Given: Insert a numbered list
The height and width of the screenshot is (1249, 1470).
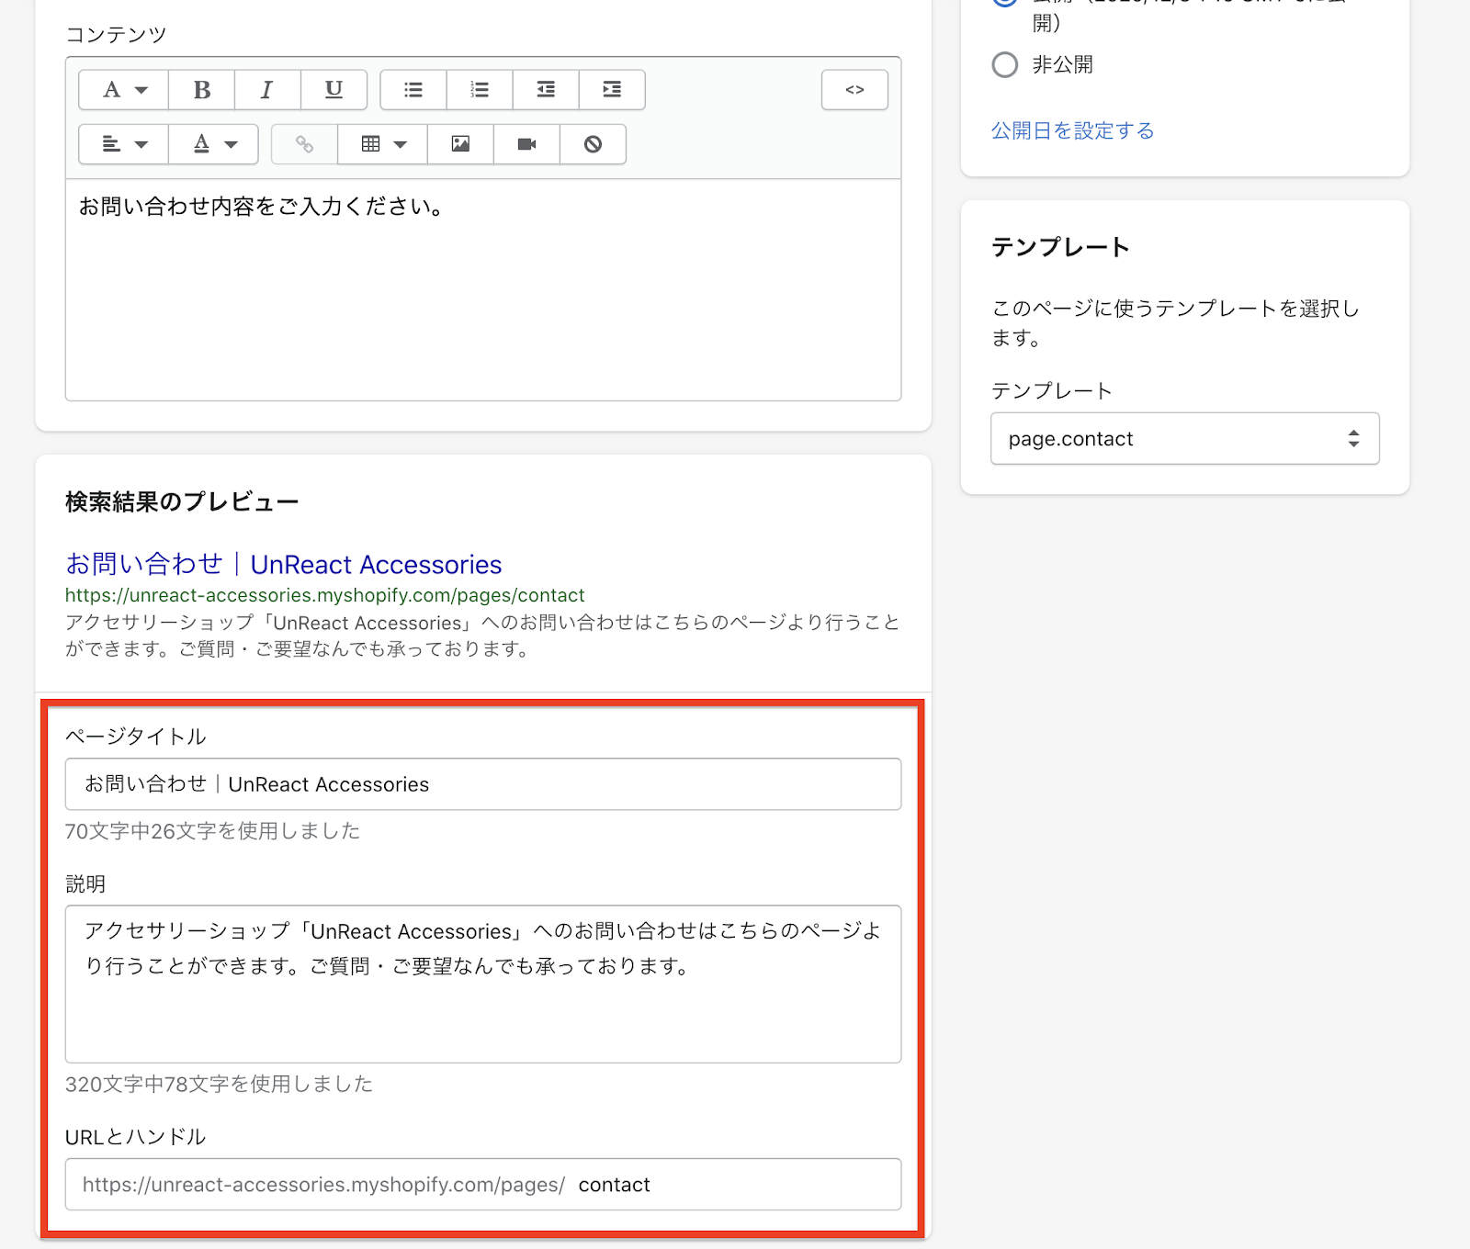Looking at the screenshot, I should 480,90.
